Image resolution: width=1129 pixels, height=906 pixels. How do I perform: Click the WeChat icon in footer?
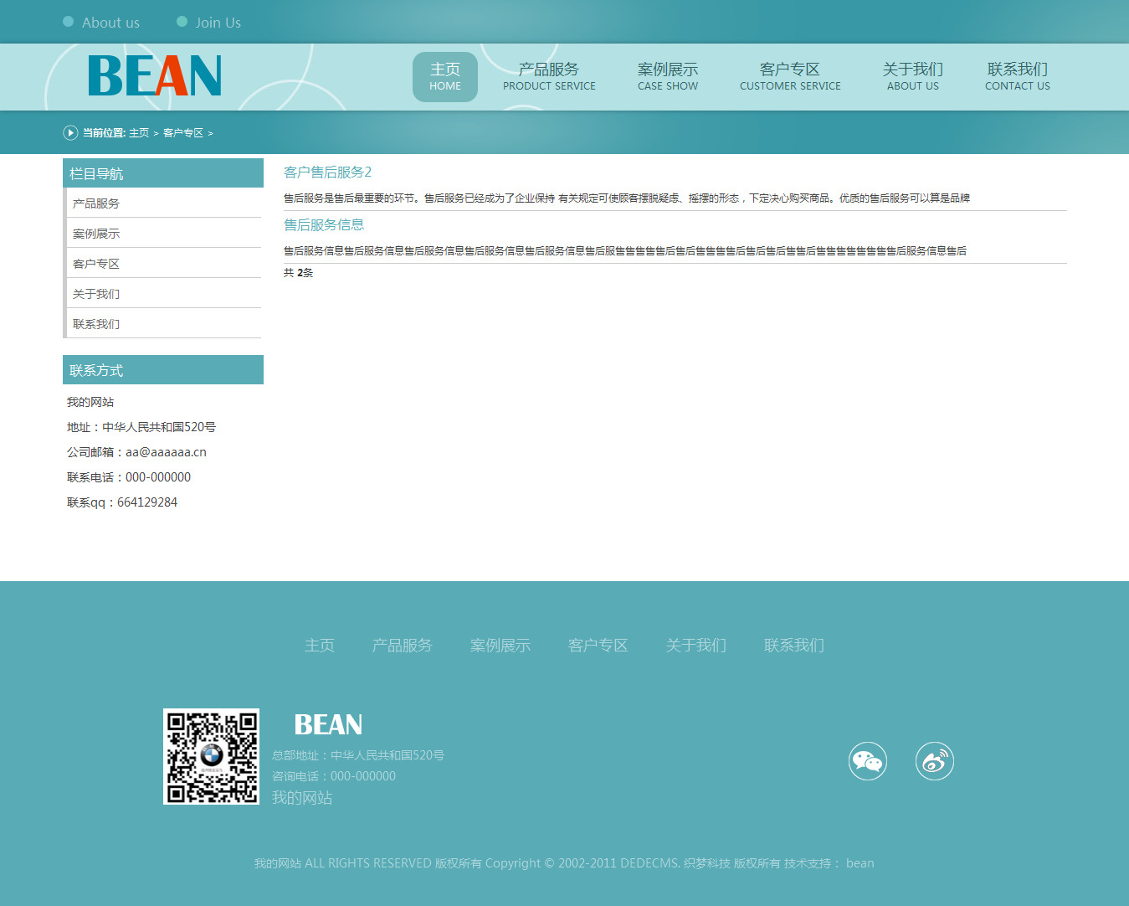pos(868,761)
